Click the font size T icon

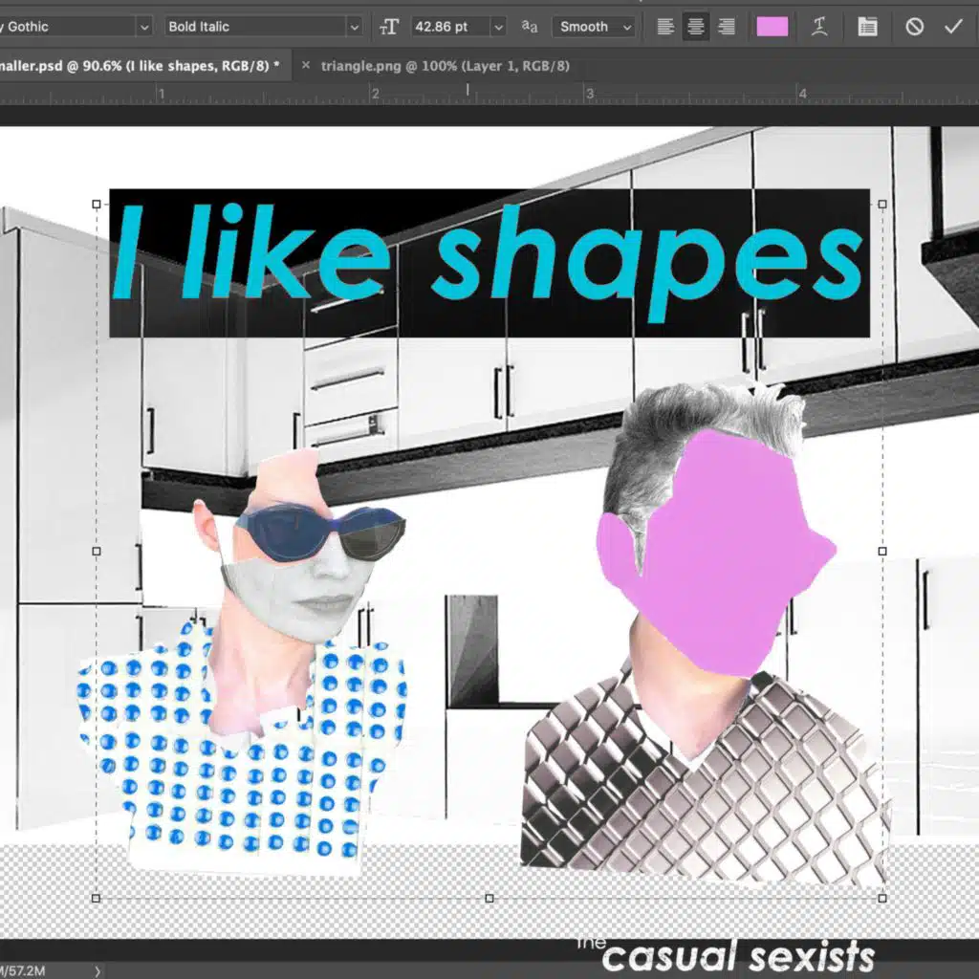pyautogui.click(x=389, y=27)
